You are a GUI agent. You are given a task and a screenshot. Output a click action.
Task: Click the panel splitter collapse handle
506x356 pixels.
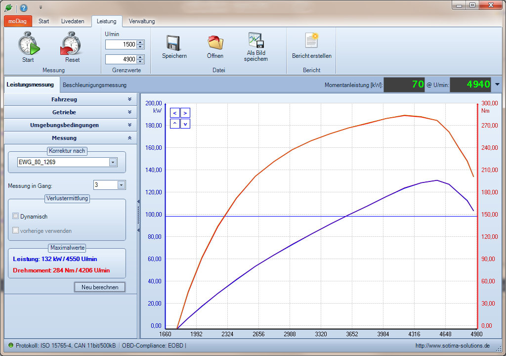(x=138, y=216)
